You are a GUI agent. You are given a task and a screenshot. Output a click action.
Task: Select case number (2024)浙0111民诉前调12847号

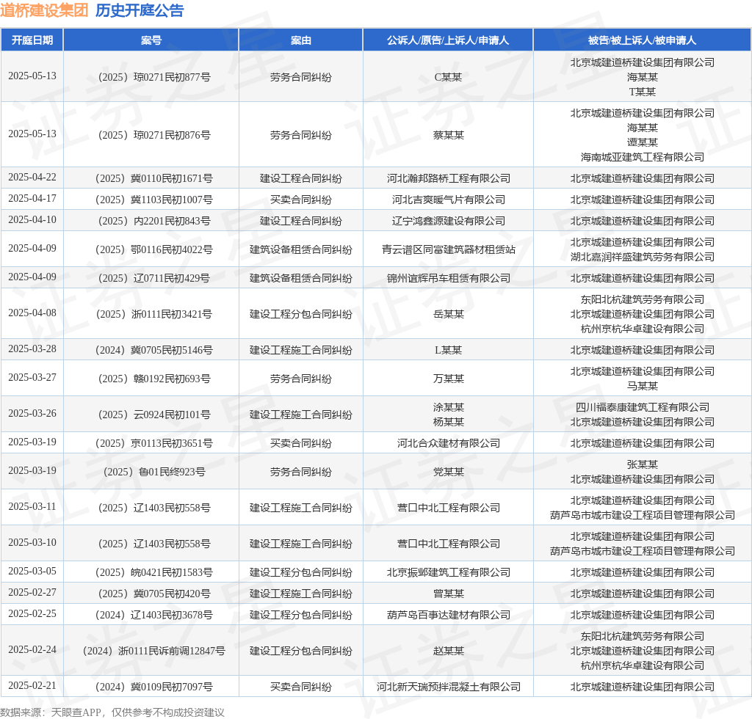click(154, 651)
